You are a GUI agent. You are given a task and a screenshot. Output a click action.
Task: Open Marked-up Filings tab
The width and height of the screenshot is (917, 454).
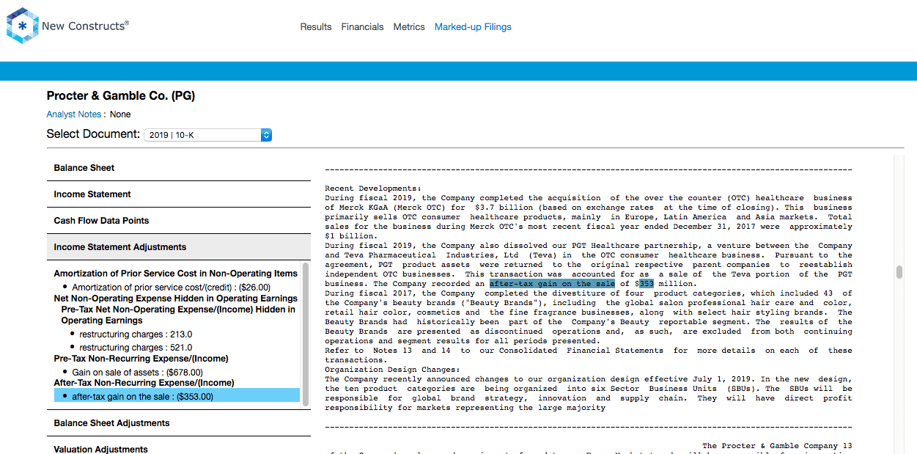(x=473, y=27)
